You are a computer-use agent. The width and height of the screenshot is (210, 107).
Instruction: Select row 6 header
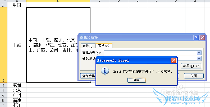tap(4, 100)
